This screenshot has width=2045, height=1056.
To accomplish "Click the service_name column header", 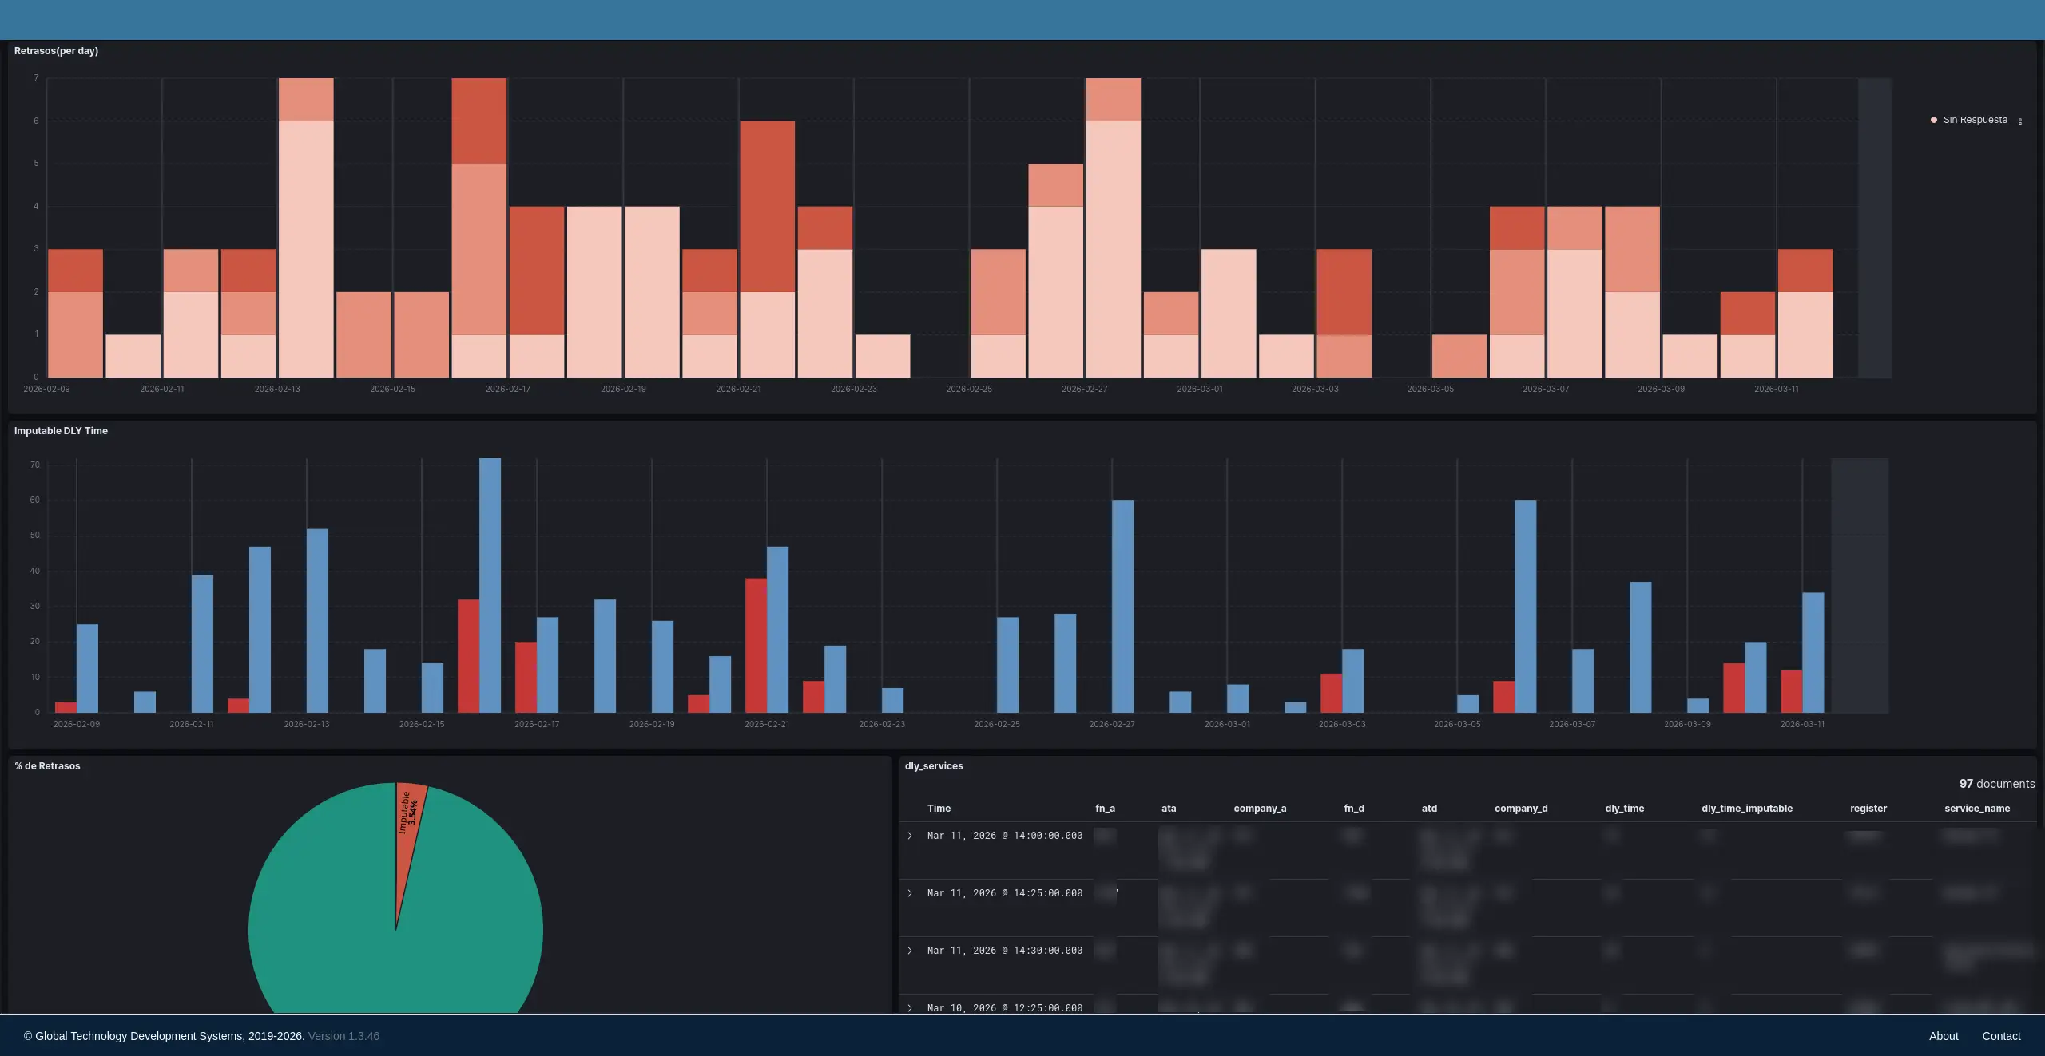I will (x=1976, y=809).
